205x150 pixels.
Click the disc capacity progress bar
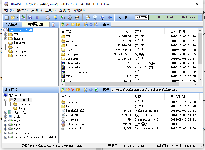point(175,17)
